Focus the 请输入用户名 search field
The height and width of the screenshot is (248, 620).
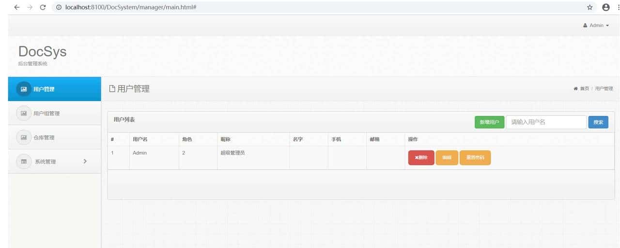546,122
